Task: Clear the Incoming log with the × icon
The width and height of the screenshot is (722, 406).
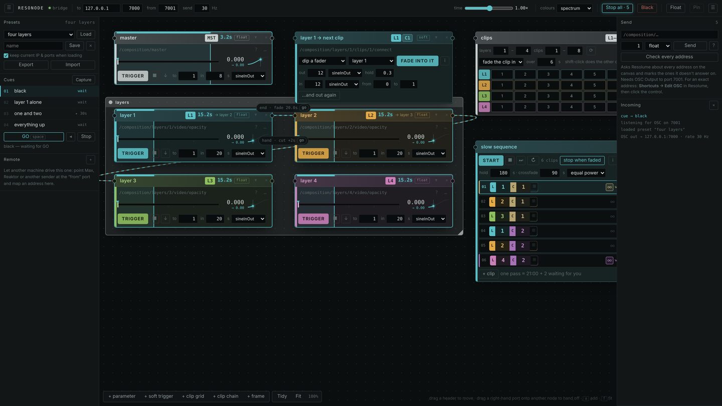Action: point(713,105)
